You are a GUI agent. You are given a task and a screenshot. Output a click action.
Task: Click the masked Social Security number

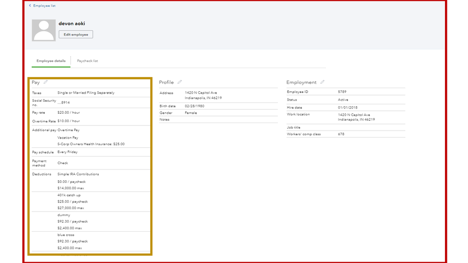(x=64, y=102)
